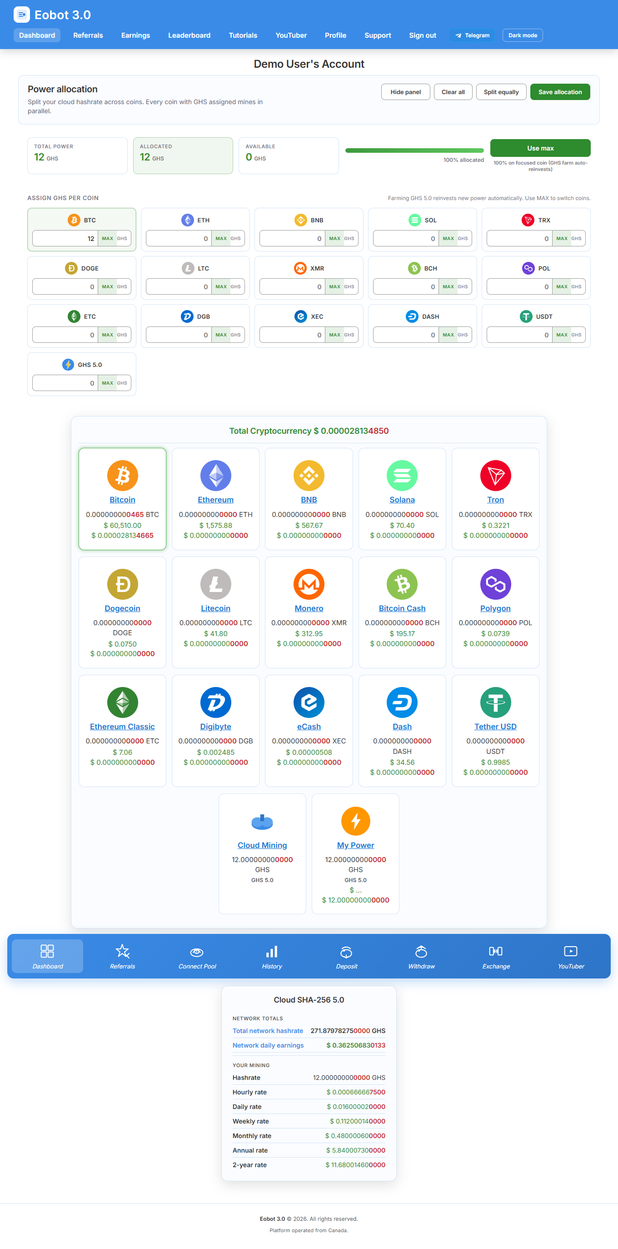Click MAX for SOL allocation
618x1249 pixels.
(449, 239)
